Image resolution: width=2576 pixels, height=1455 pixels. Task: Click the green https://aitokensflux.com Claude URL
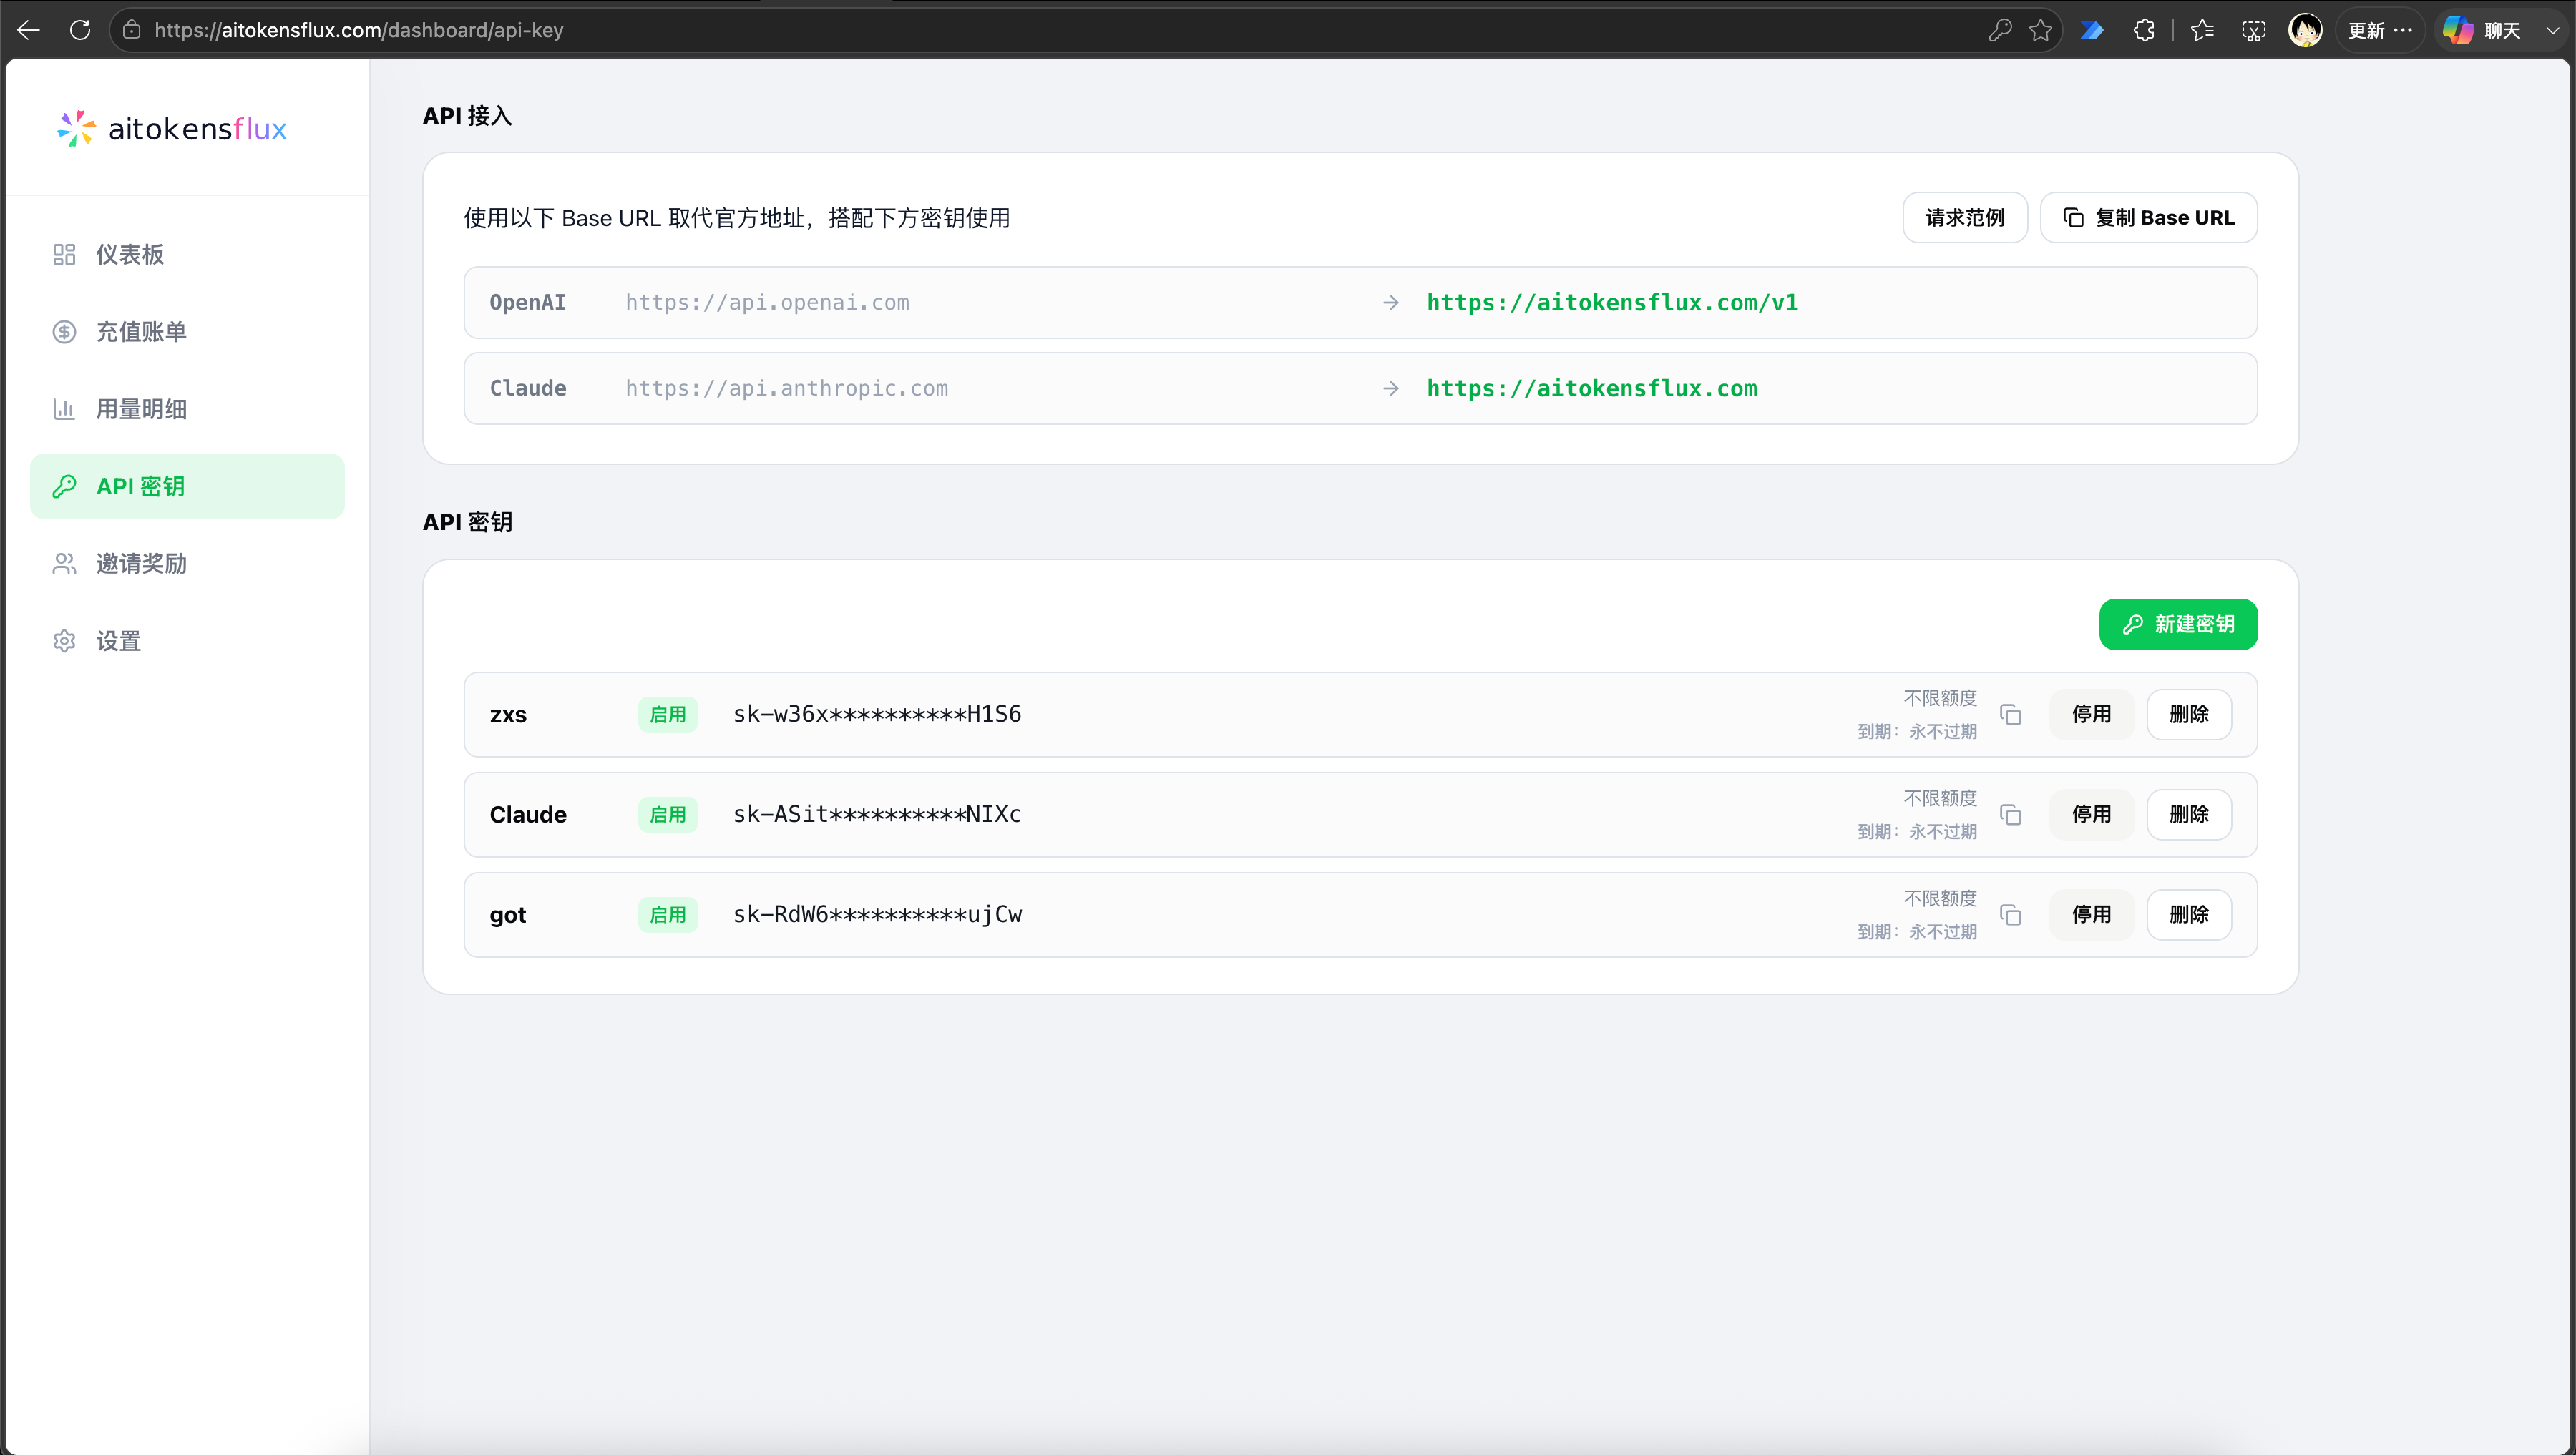pos(1592,389)
